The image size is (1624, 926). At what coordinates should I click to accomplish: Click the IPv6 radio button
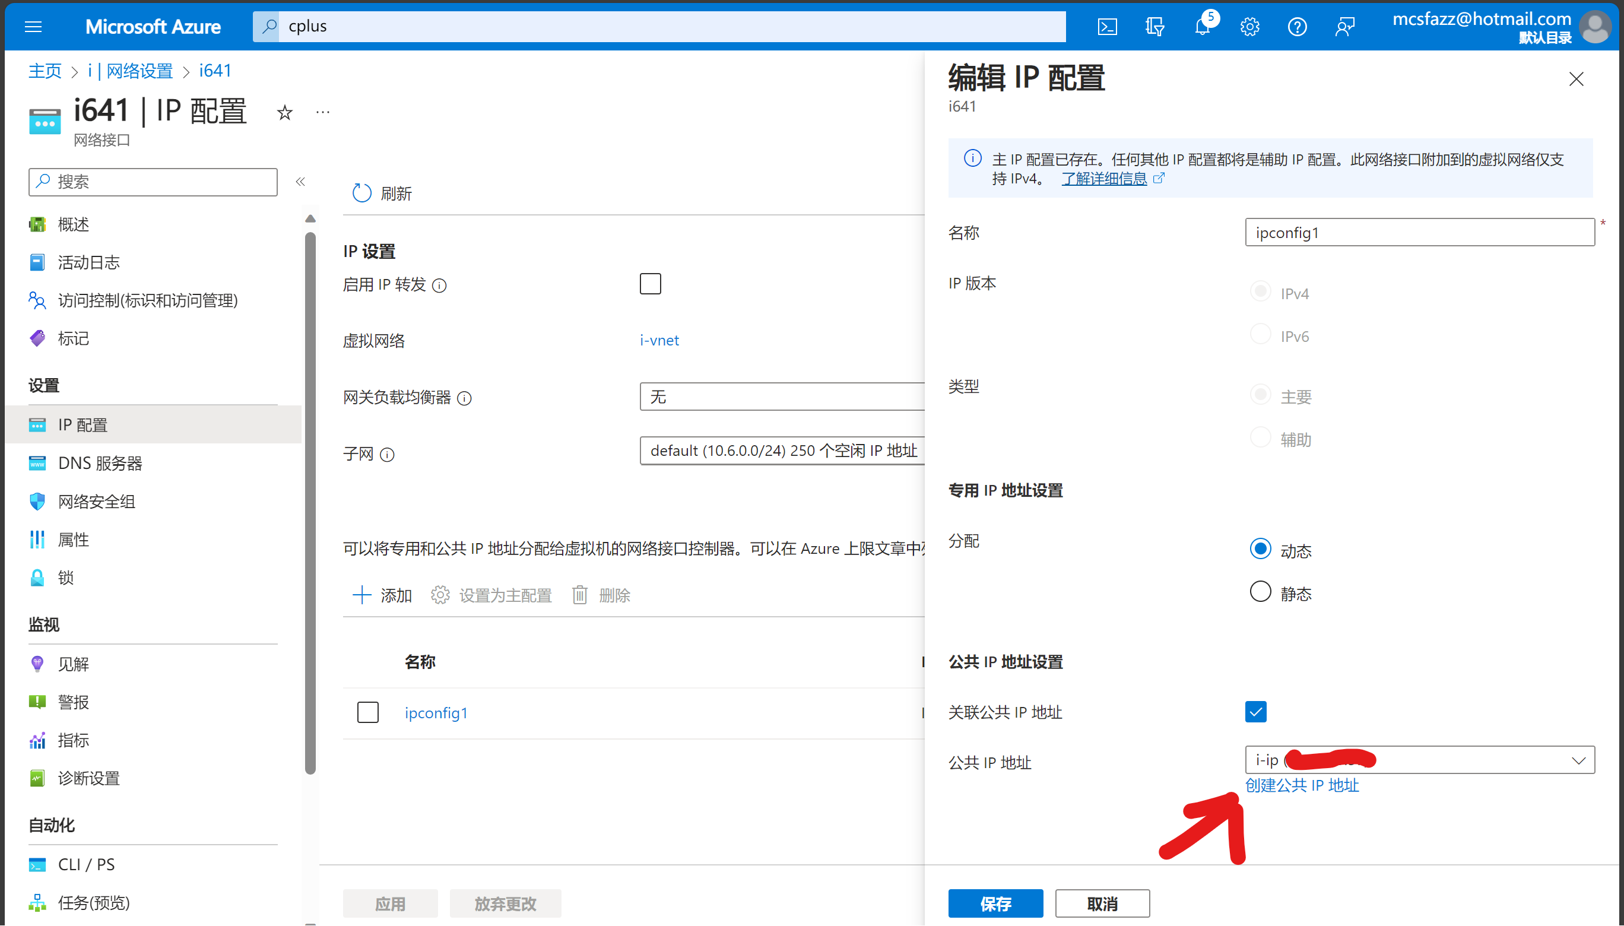point(1260,335)
